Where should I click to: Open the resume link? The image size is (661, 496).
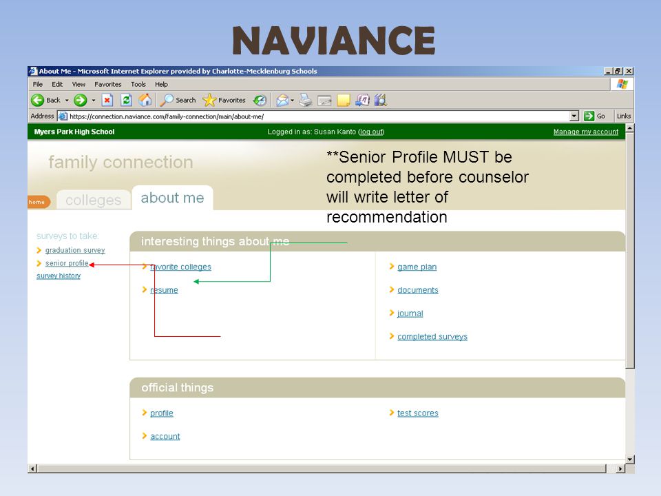click(164, 290)
